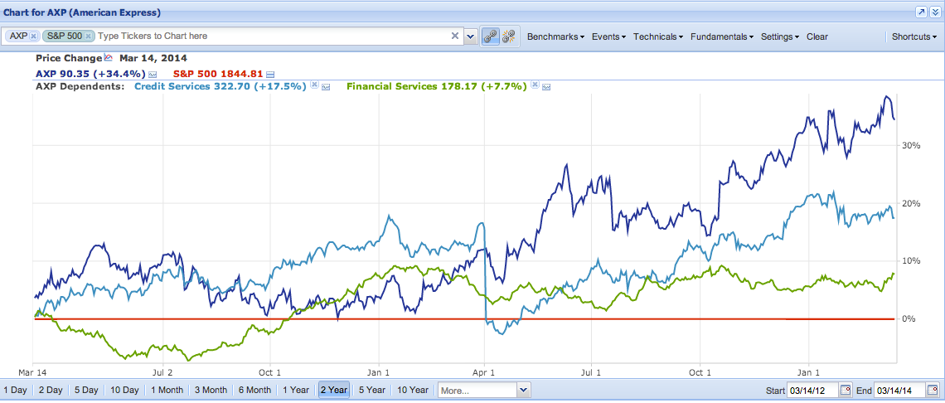Toggle the unlink broken chain icon
The image size is (945, 403).
(x=510, y=36)
